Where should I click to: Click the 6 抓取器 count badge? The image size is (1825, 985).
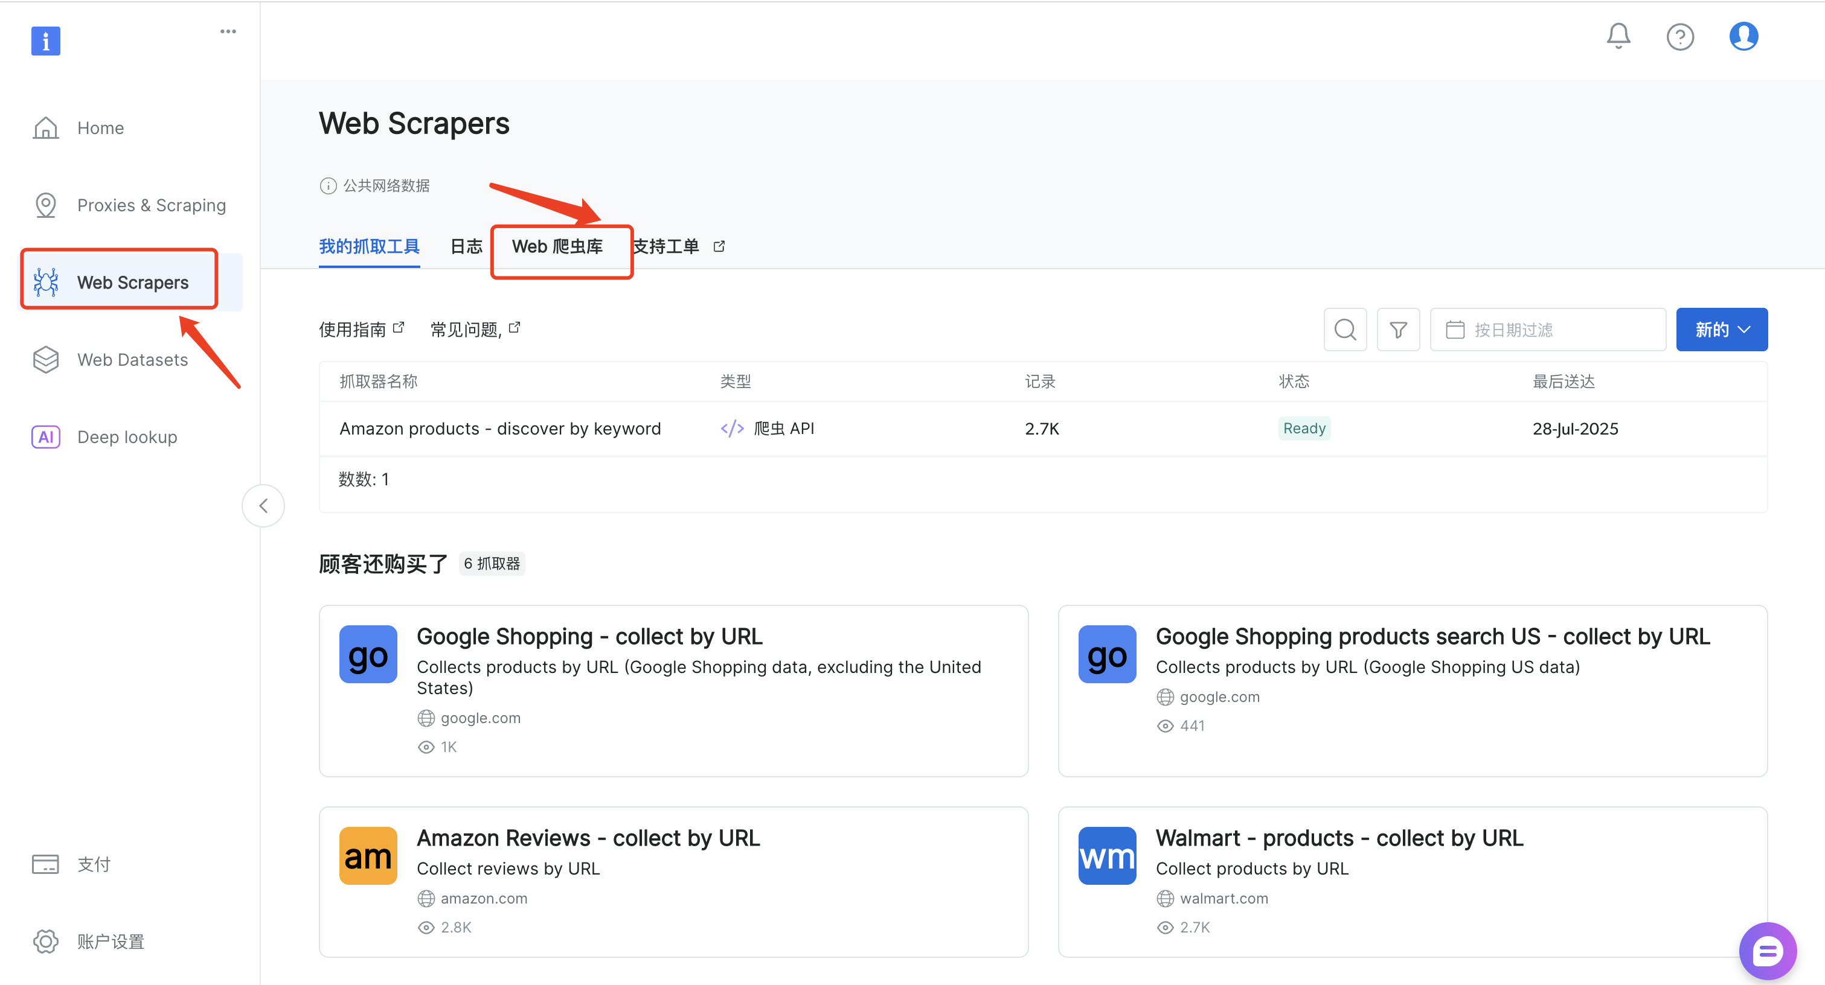(x=492, y=563)
